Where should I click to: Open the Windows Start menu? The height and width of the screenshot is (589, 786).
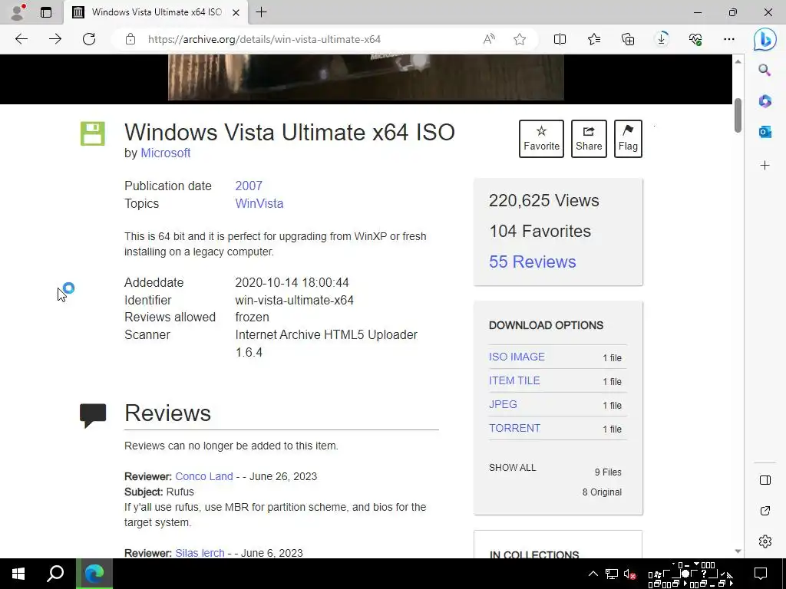[18, 574]
